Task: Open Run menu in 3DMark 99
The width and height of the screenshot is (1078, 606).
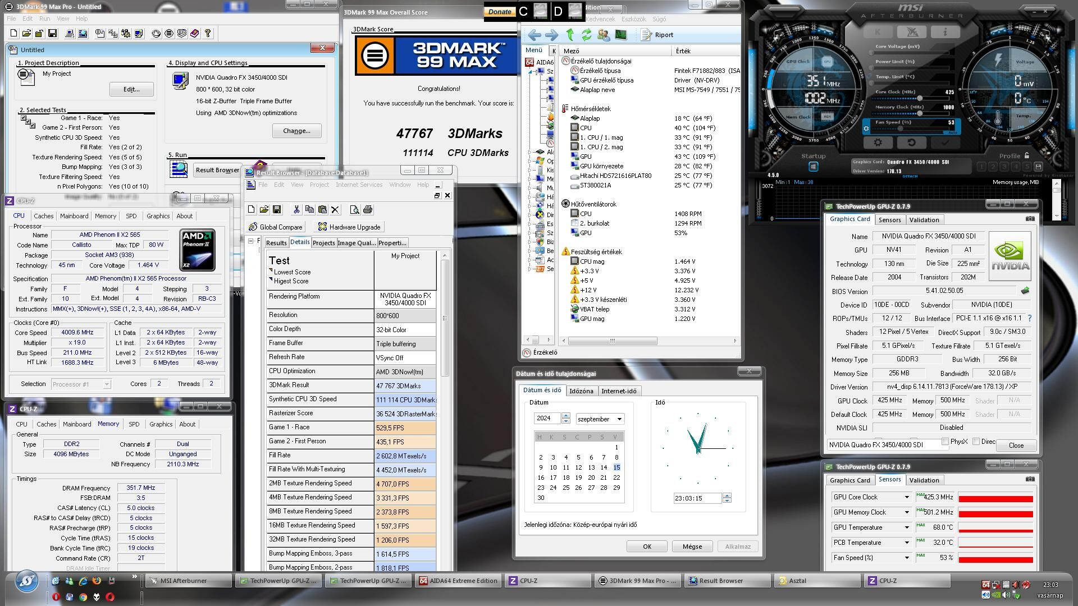Action: (x=45, y=19)
